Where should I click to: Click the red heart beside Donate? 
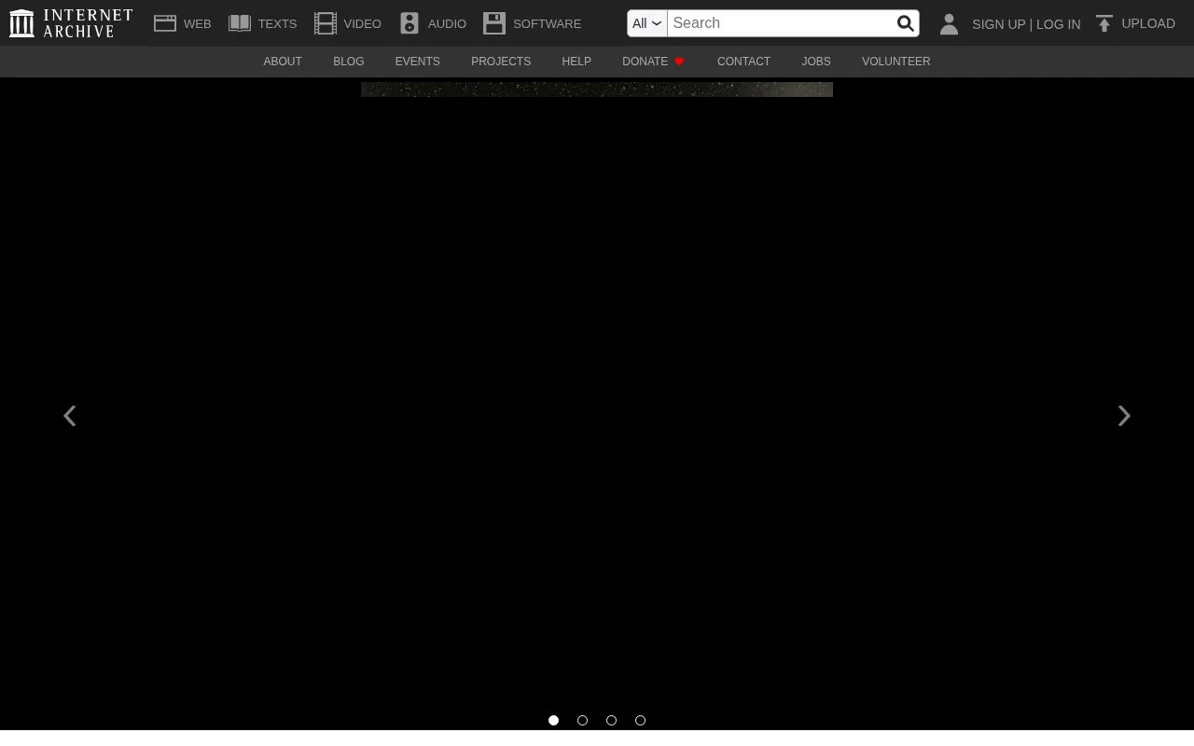click(679, 62)
